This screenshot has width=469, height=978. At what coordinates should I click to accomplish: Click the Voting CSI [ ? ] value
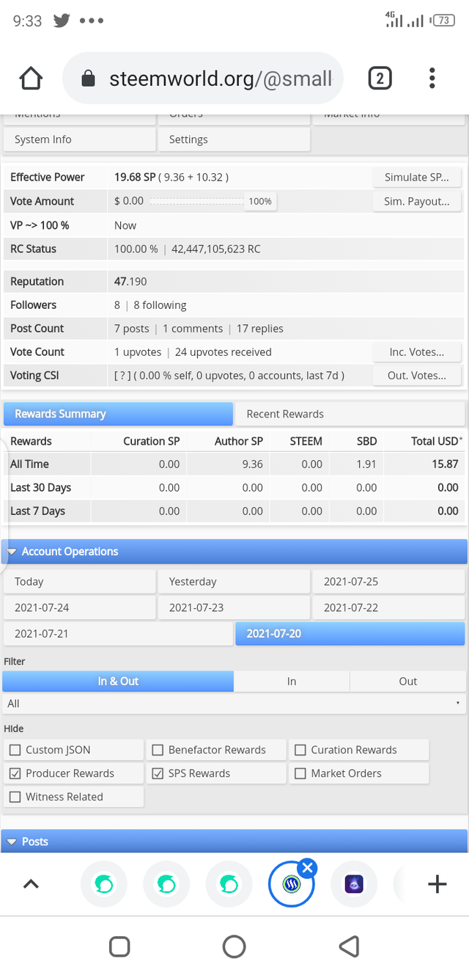[229, 376]
